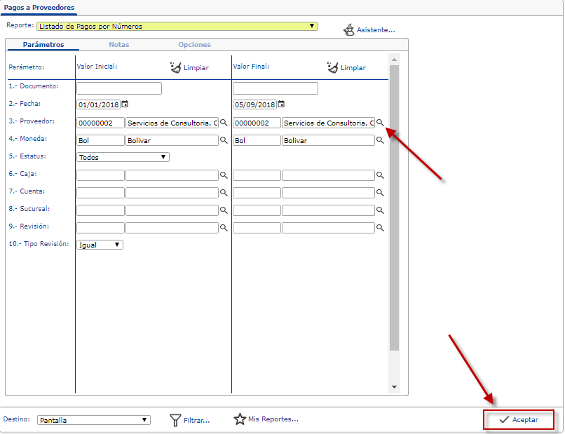Click Limpiar icon under Valor Final
The image size is (565, 434).
[332, 67]
